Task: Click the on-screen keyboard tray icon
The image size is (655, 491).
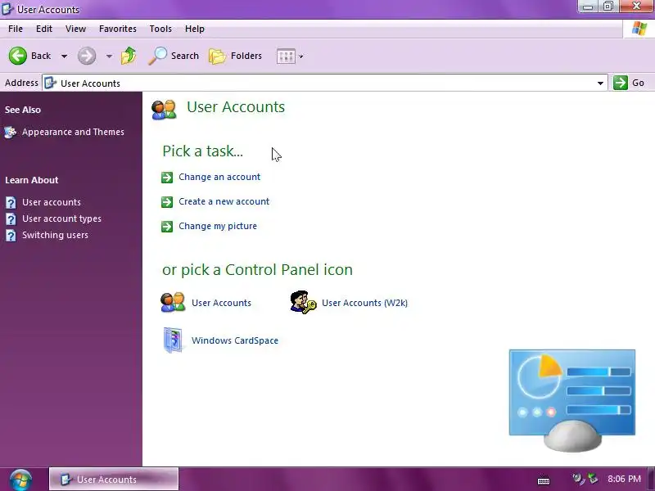Action: 544,480
